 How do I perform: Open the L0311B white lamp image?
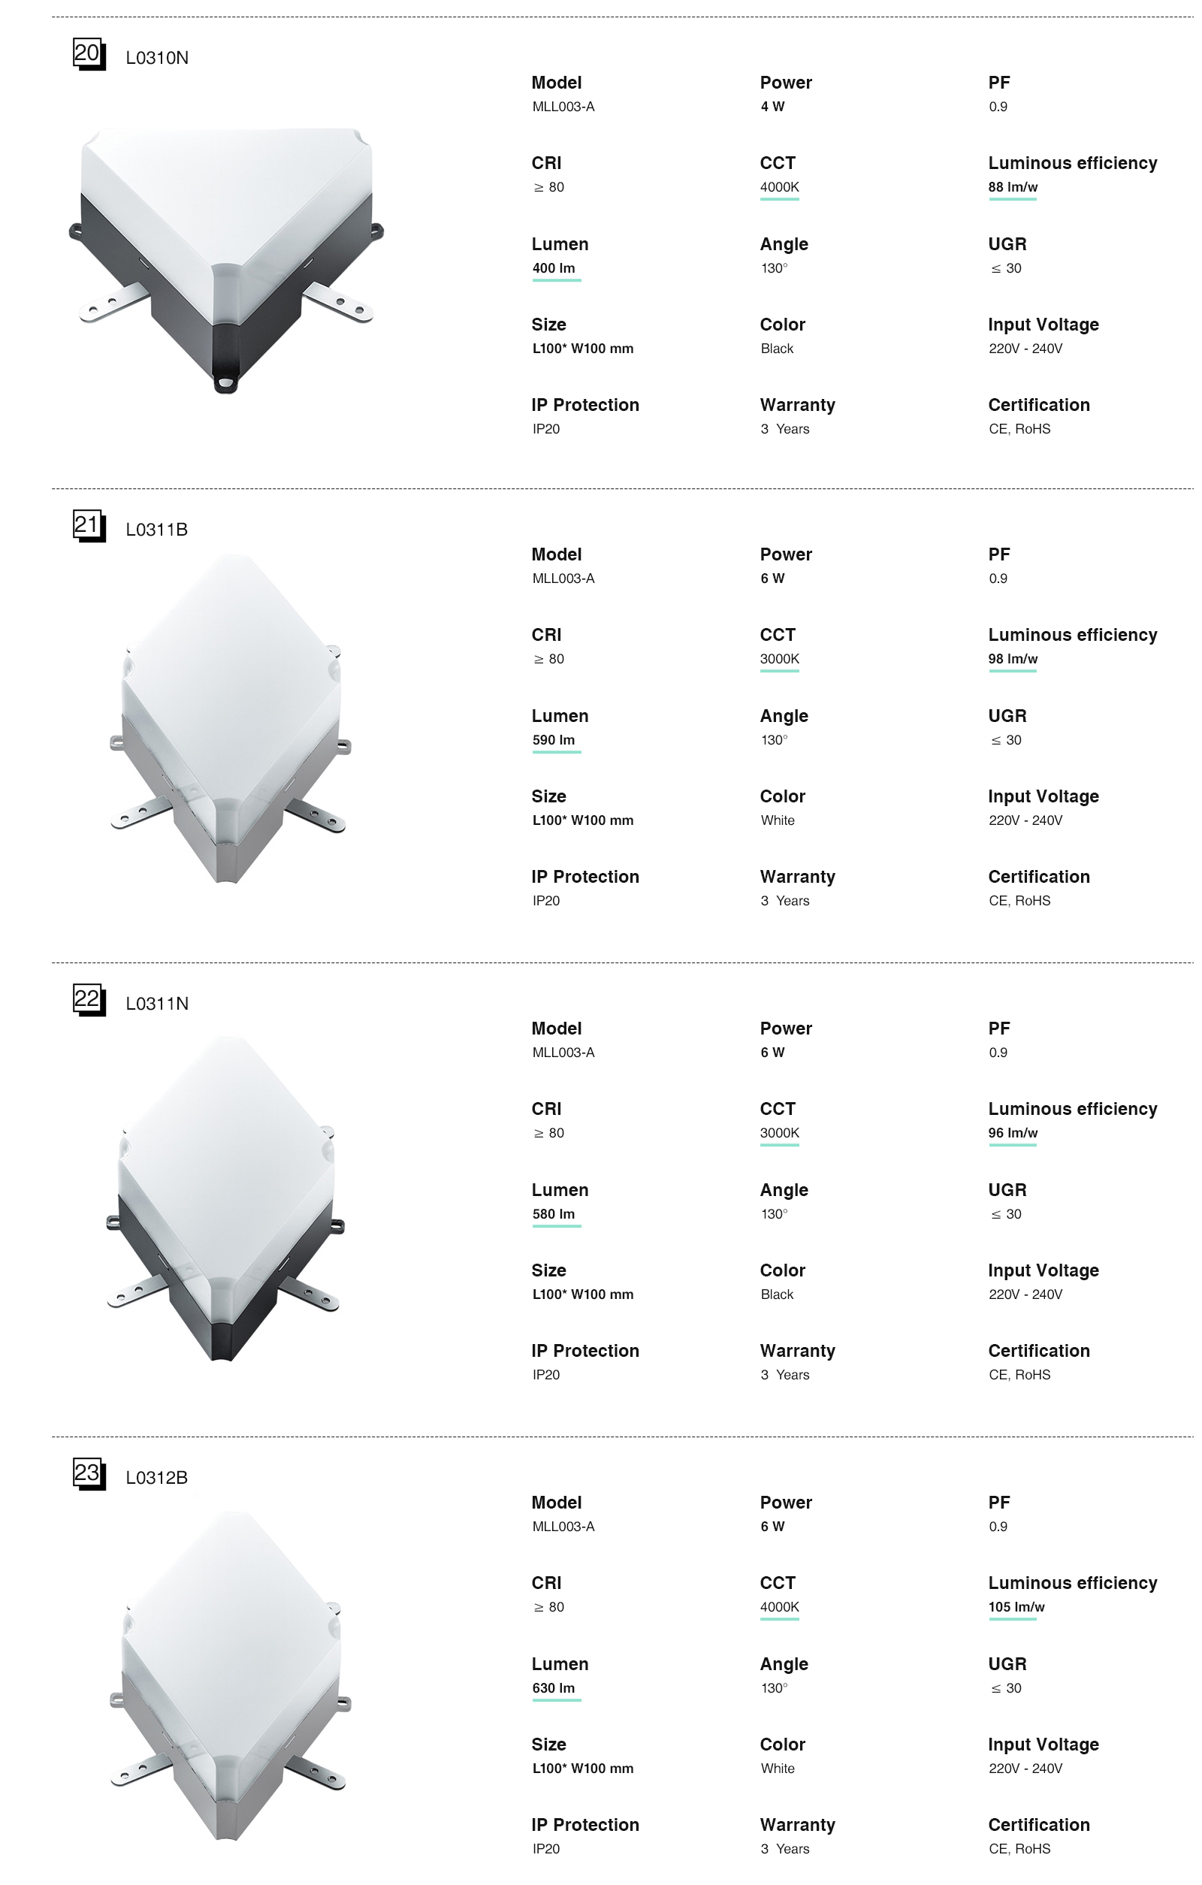pos(230,717)
